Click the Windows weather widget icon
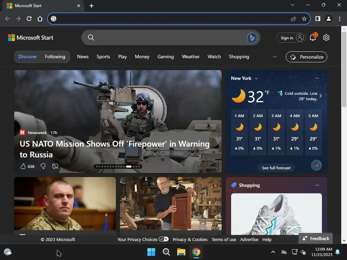This screenshot has width=347, height=260. pos(8,252)
